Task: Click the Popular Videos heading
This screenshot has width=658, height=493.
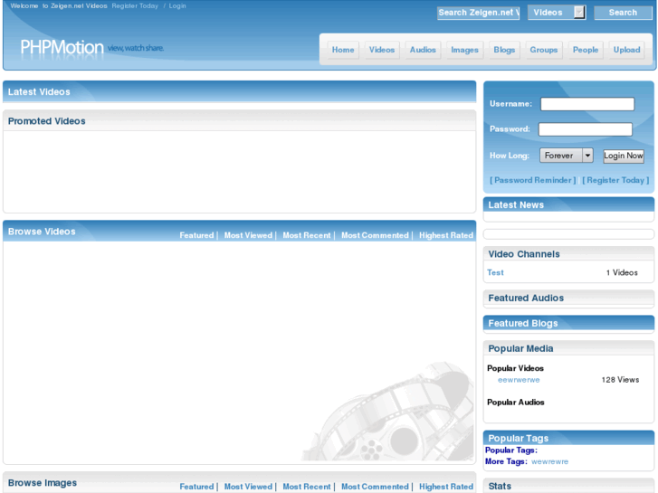Action: 515,368
